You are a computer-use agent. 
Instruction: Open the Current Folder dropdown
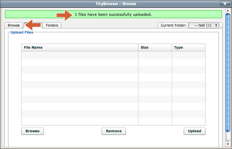(204, 25)
